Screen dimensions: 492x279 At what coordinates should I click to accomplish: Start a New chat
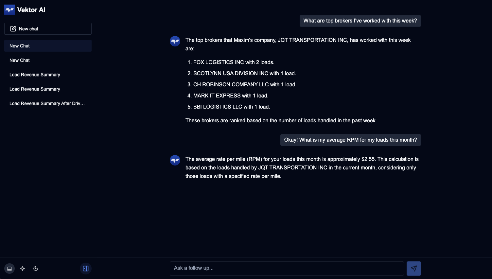tap(48, 29)
